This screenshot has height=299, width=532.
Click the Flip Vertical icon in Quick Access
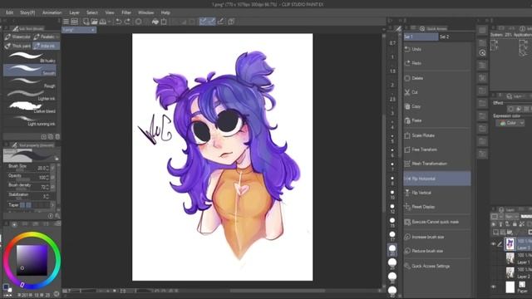(407, 193)
